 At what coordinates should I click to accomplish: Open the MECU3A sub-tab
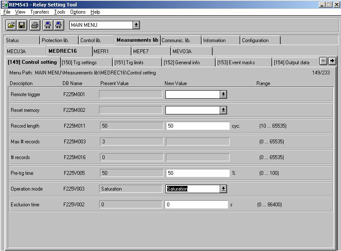point(25,51)
